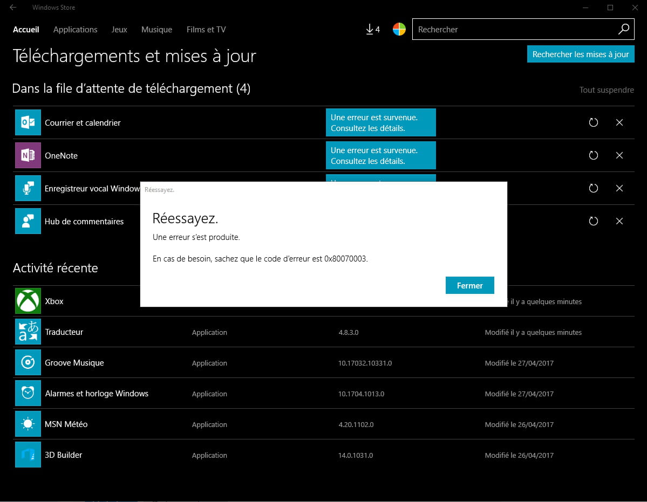Select the Xbox app name

pos(54,301)
